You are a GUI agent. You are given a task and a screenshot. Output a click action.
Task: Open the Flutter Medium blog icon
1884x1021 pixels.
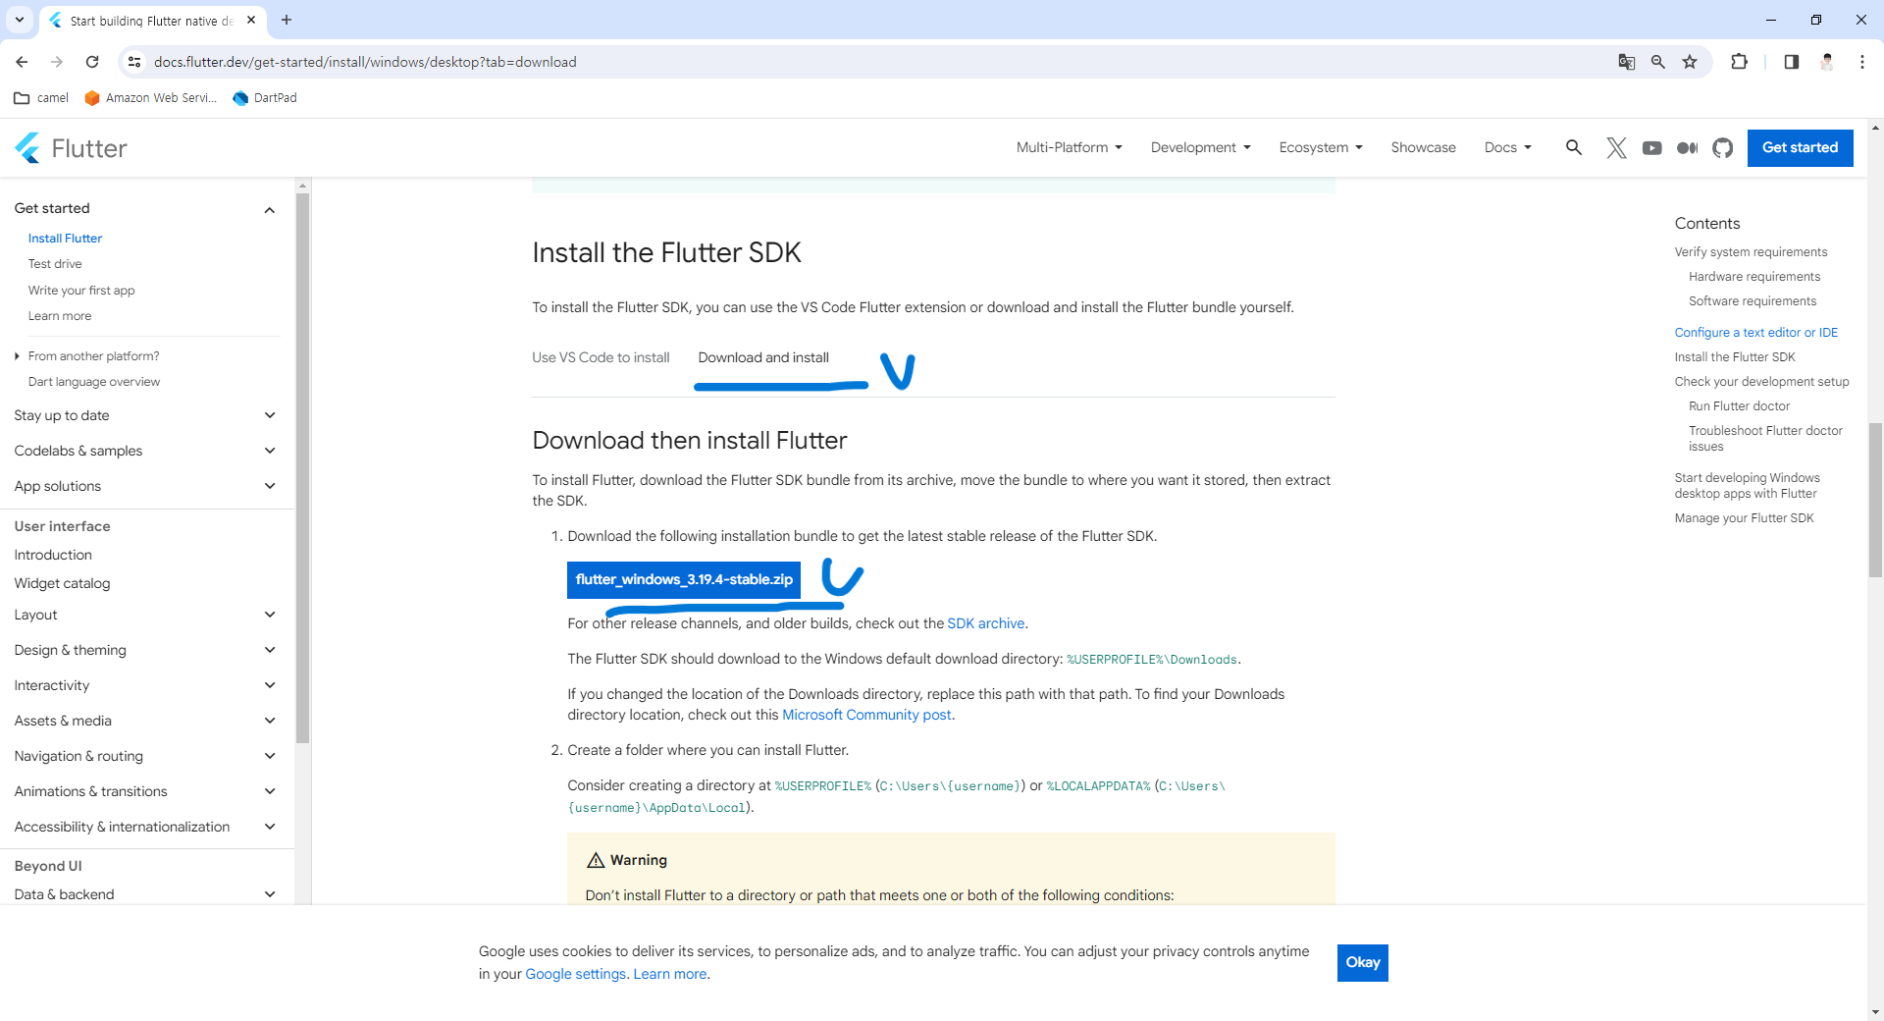tap(1688, 148)
